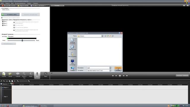Open Record the screen dropdown

point(16,6)
